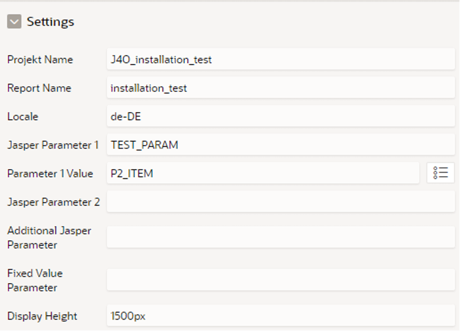Click the Additional Jasper Parameter label

49,238
